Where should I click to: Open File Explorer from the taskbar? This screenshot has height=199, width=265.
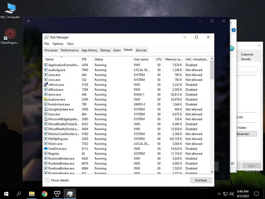pyautogui.click(x=32, y=194)
